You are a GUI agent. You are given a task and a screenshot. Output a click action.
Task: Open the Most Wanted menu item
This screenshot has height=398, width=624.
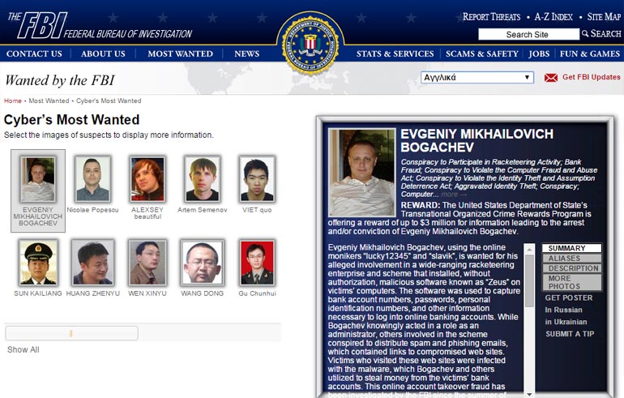coord(180,53)
